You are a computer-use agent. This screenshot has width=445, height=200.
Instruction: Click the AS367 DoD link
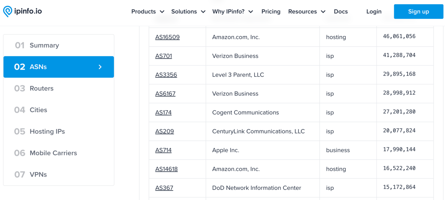(164, 188)
